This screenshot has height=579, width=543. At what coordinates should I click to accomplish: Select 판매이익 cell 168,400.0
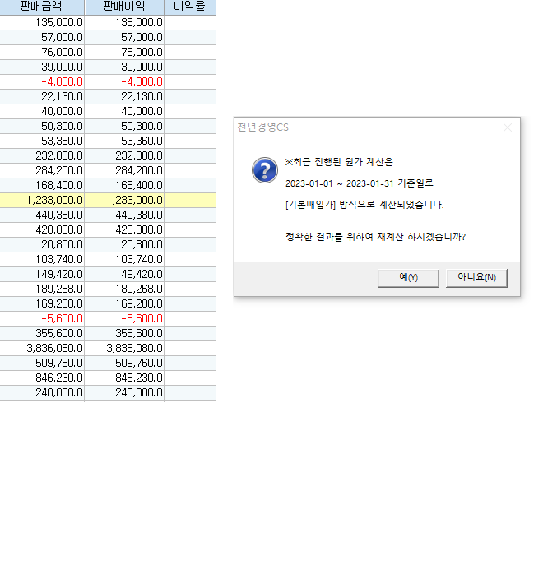click(x=124, y=185)
